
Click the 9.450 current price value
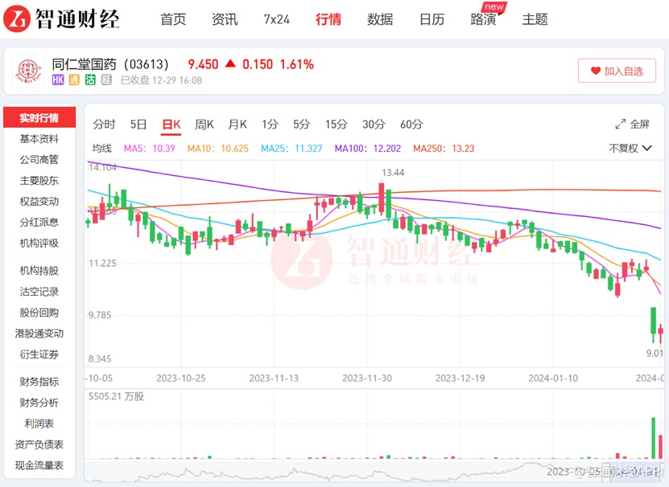coord(203,64)
